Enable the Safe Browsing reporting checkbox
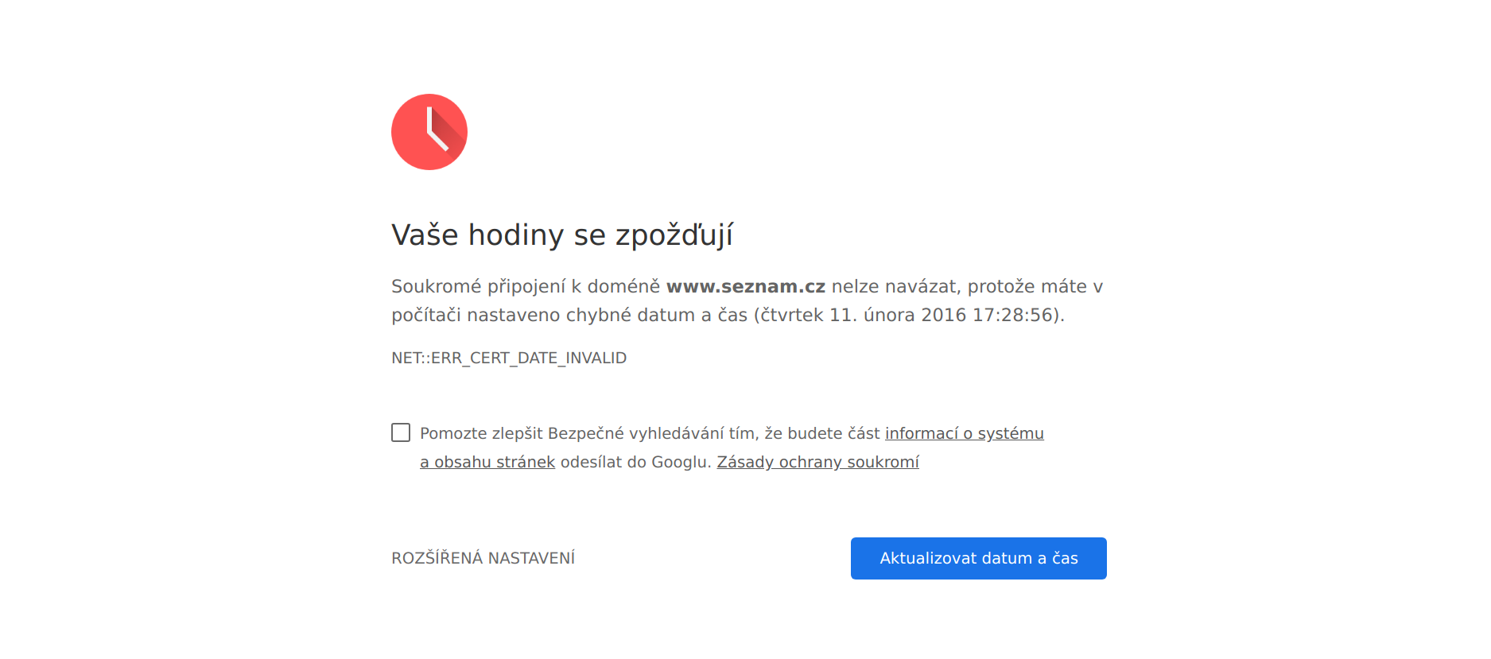The image size is (1491, 659). [401, 432]
